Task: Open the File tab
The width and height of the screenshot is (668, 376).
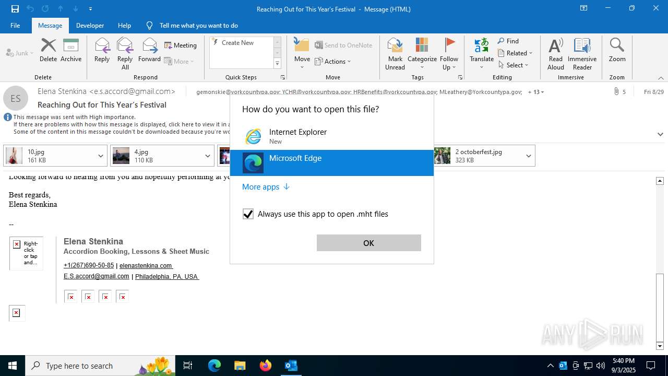Action: coord(15,25)
